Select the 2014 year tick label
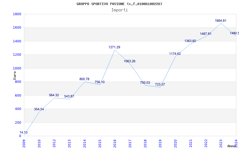 85,143
